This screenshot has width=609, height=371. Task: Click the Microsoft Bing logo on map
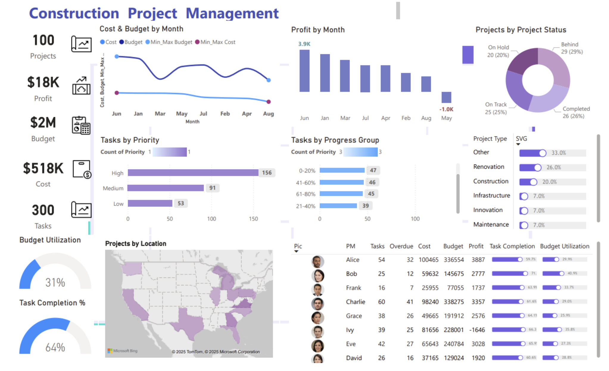[122, 351]
